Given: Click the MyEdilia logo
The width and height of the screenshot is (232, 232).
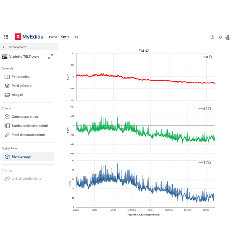Looking at the screenshot, I should coord(29,37).
